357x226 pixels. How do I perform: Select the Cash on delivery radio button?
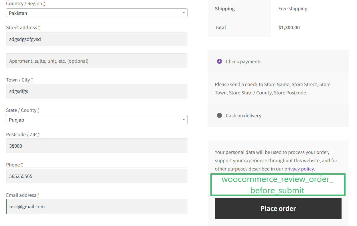[219, 115]
